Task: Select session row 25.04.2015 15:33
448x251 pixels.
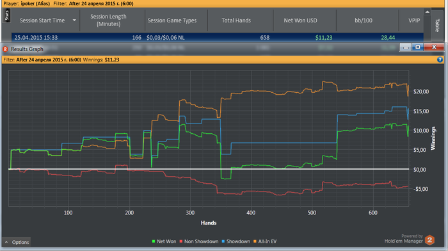Action: click(218, 37)
